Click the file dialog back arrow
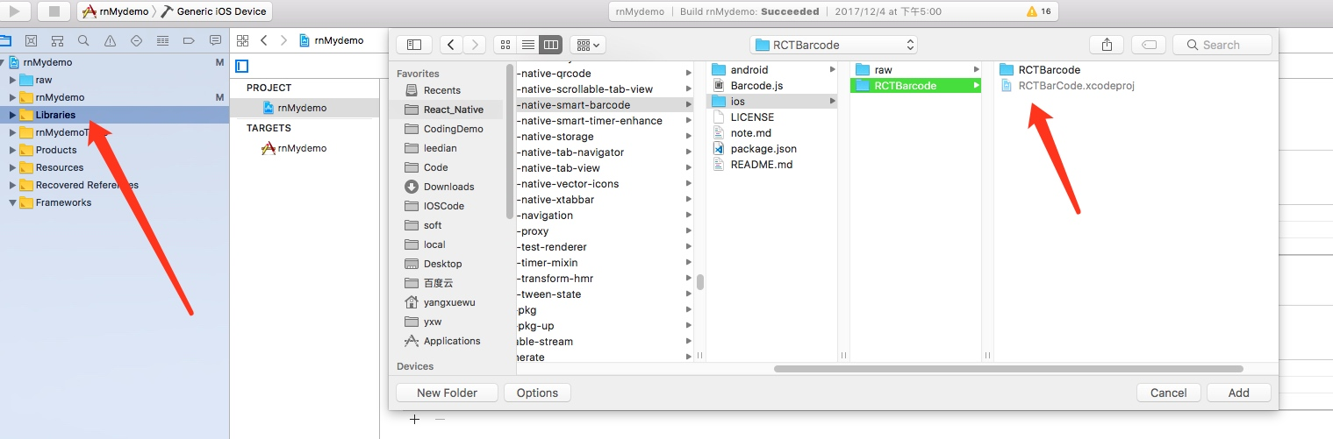1333x439 pixels. 451,45
